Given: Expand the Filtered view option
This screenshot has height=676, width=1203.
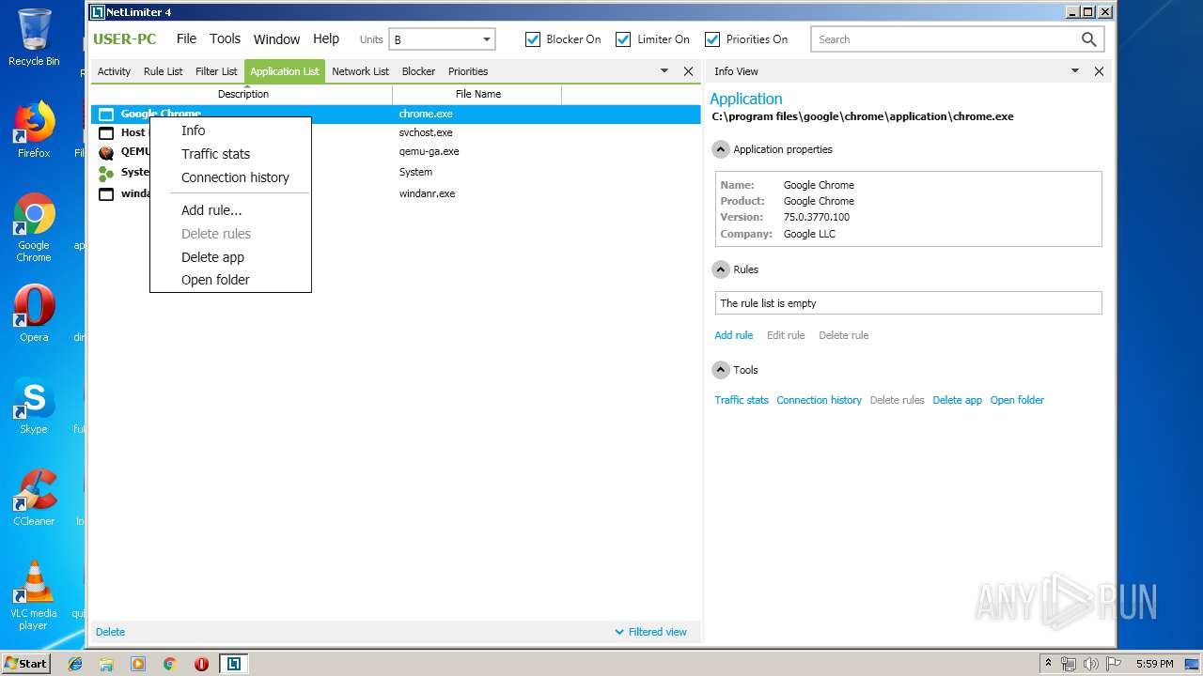Looking at the screenshot, I should point(650,632).
